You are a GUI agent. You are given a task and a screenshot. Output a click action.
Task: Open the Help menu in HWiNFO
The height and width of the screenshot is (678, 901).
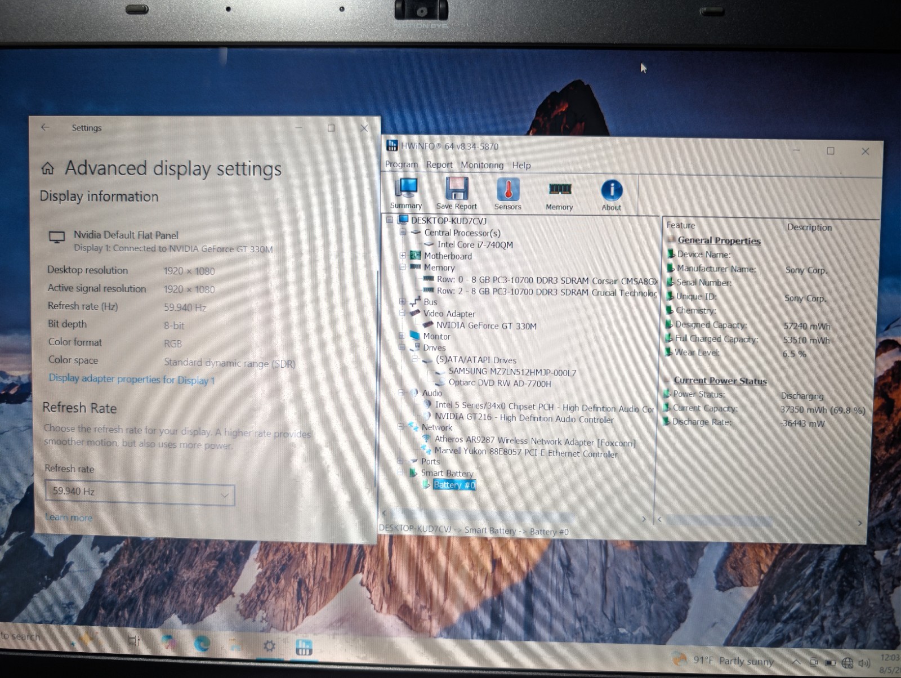click(x=521, y=165)
